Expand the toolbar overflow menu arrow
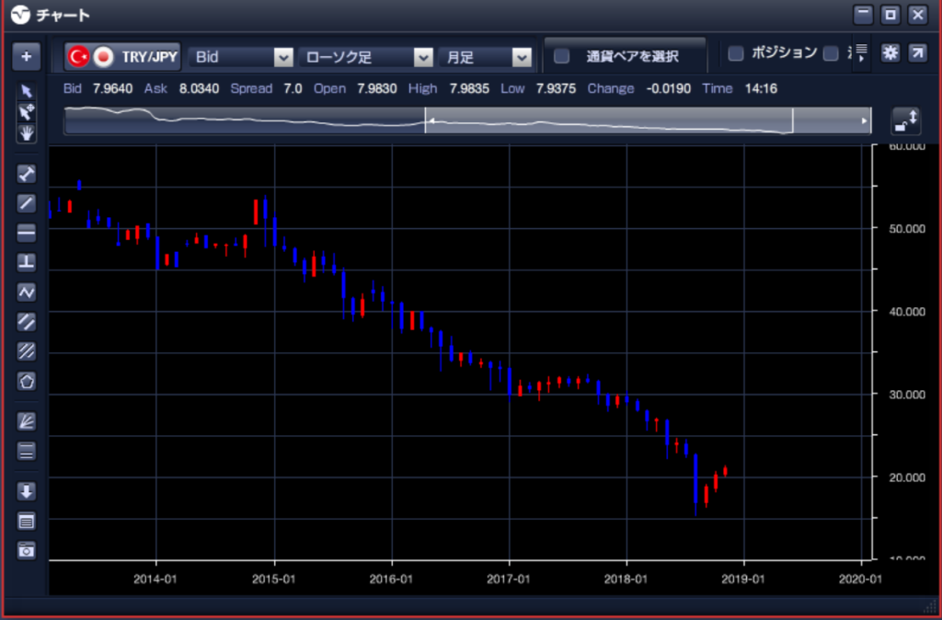Image resolution: width=942 pixels, height=620 pixels. click(x=861, y=53)
